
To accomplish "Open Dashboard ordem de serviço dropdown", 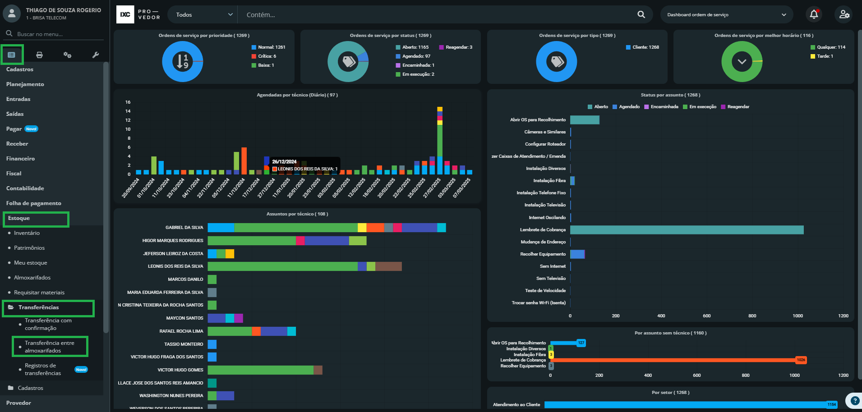I will (726, 15).
